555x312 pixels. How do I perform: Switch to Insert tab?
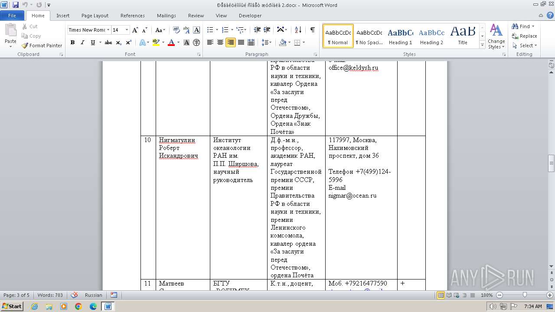63,16
